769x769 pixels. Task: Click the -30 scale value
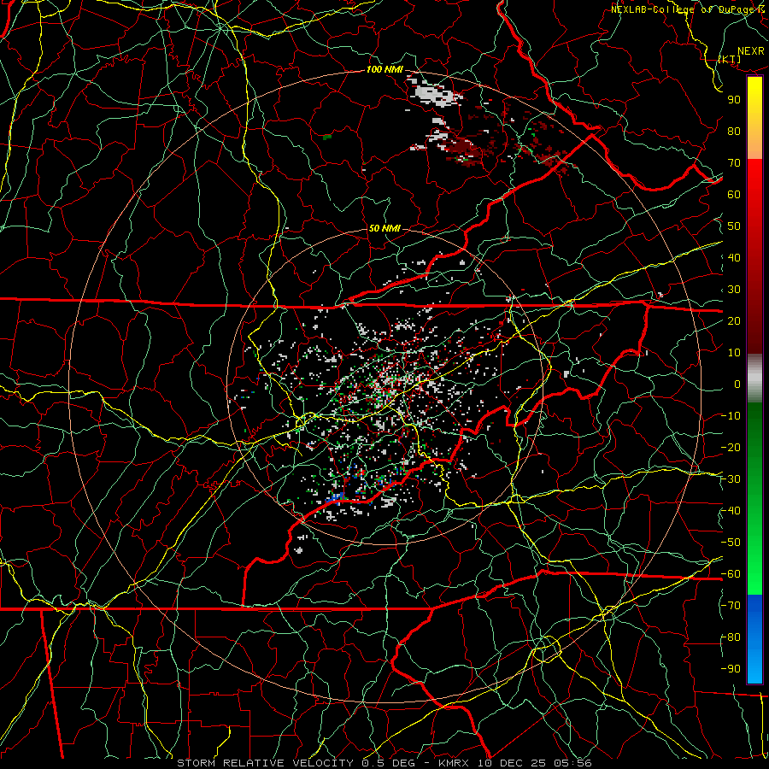(731, 479)
